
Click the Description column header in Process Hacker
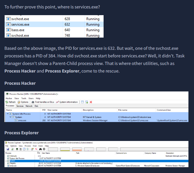(x=88, y=110)
